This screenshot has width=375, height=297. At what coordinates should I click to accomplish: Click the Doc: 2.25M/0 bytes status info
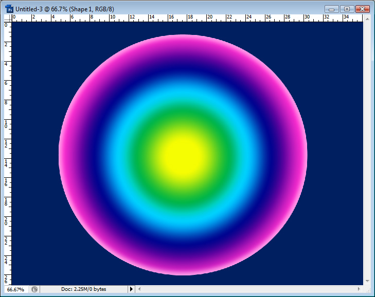[x=82, y=289]
